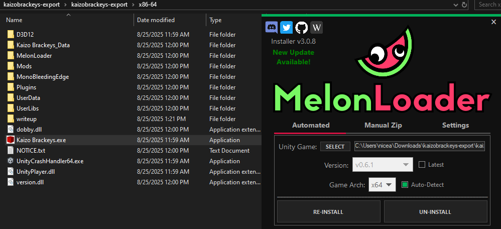The image size is (501, 229).
Task: Select the NOTICE.txt text file icon
Action: pyautogui.click(x=11, y=151)
